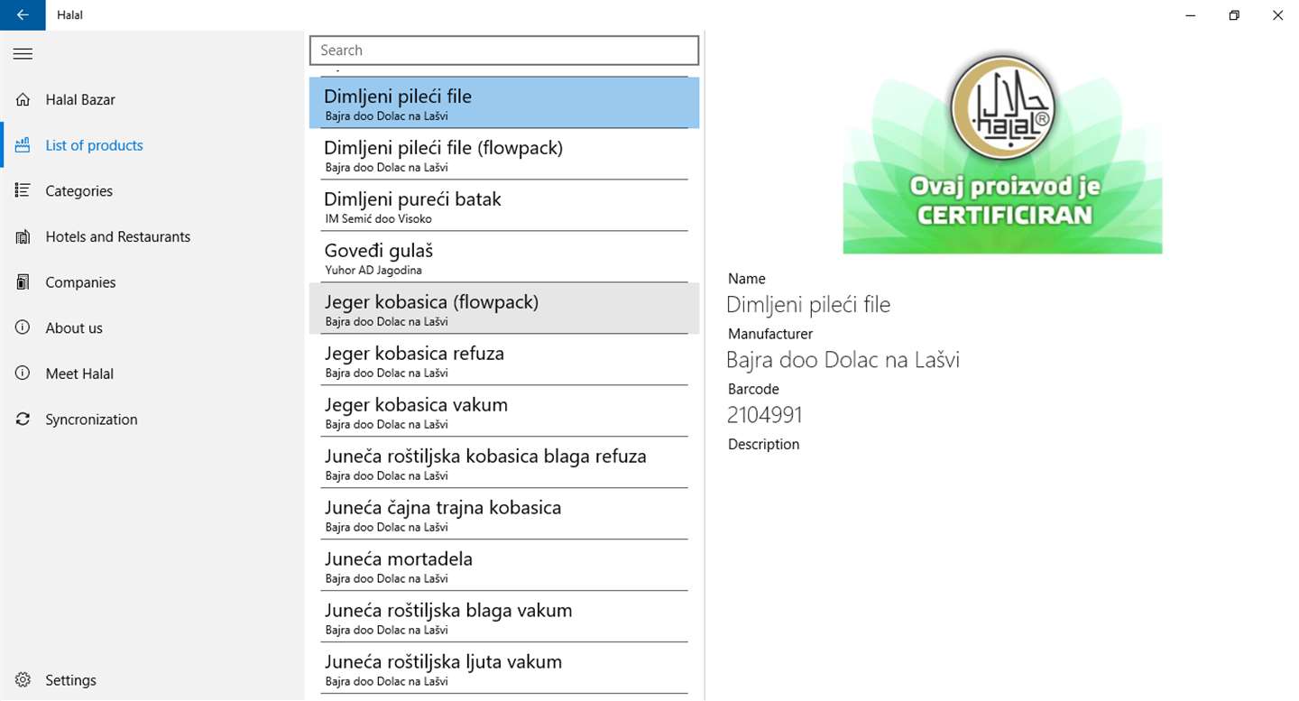The width and height of the screenshot is (1299, 701).
Task: Select Juneća roštiljska kobasica blaga refuza
Action: pyautogui.click(x=504, y=463)
